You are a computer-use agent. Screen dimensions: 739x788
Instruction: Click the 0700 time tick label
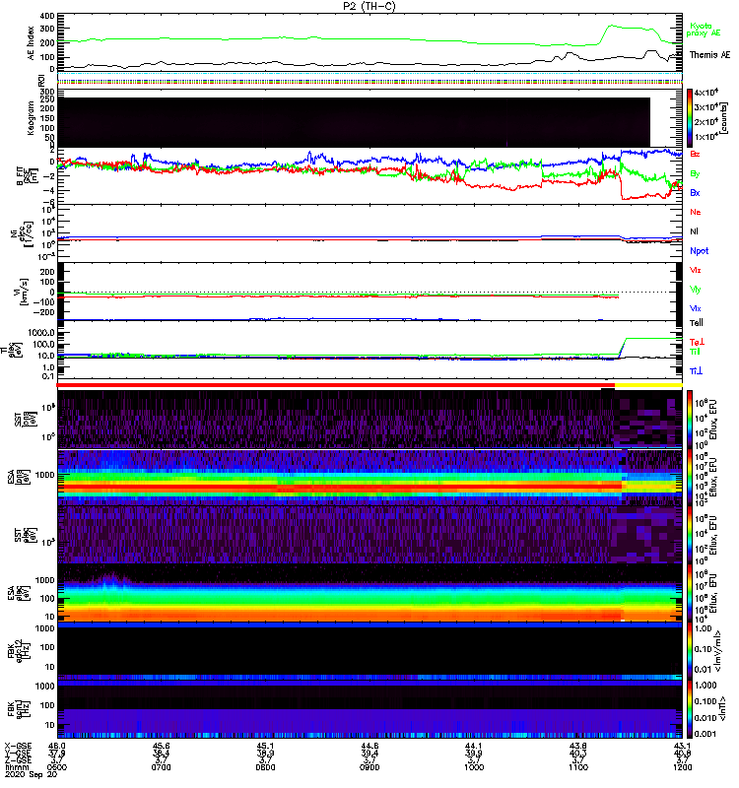161,767
